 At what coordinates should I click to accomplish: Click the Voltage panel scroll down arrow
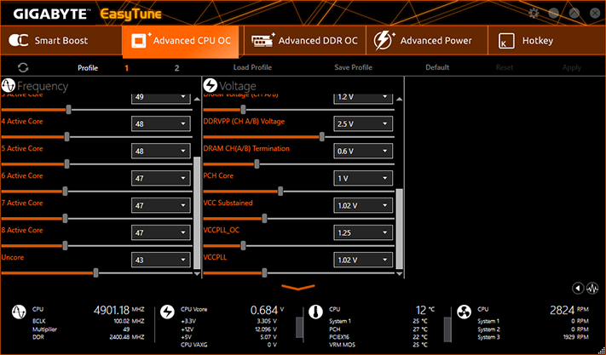point(399,273)
